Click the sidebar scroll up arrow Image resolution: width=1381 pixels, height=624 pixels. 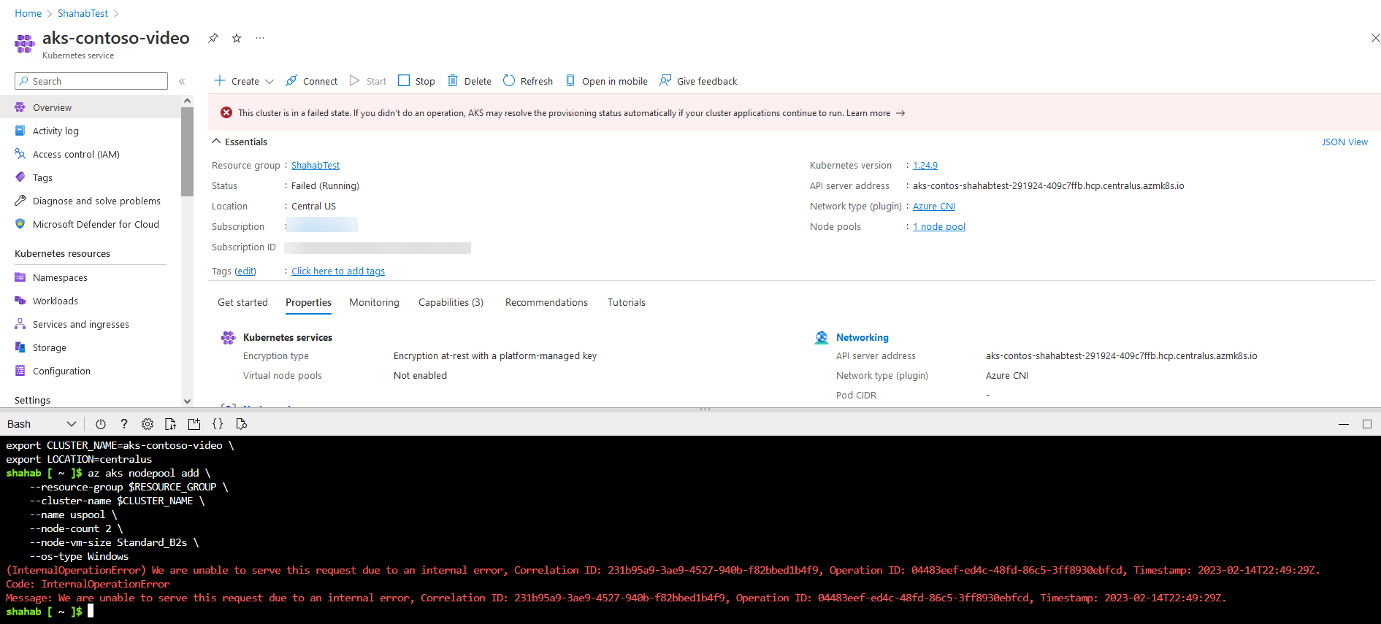click(x=187, y=101)
